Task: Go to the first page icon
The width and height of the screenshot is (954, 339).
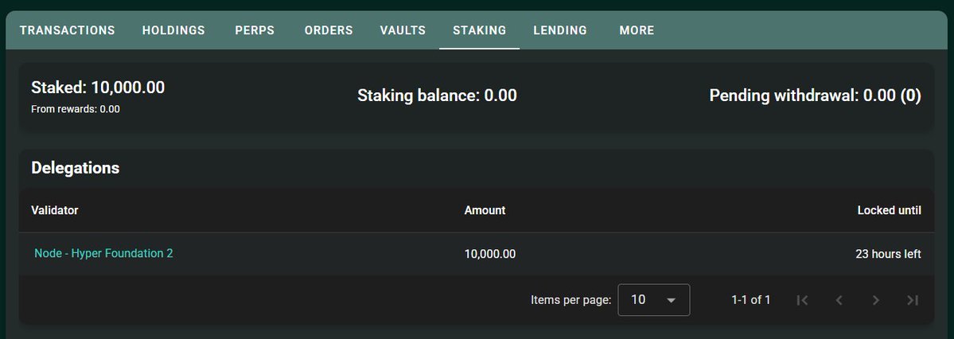Action: pos(802,300)
